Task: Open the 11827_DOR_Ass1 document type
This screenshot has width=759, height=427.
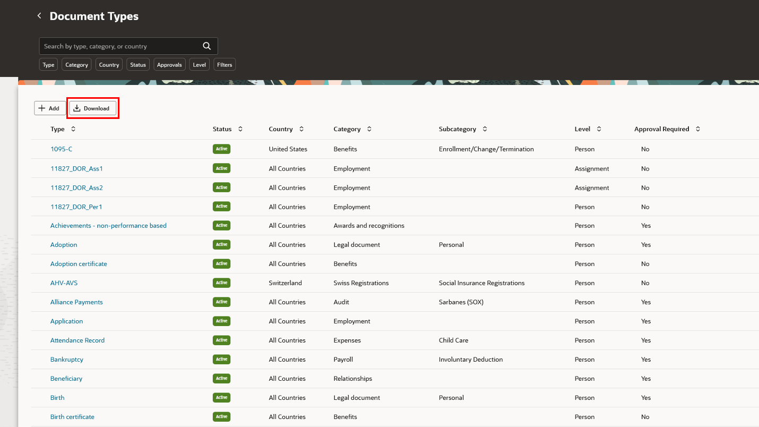Action: coord(76,168)
